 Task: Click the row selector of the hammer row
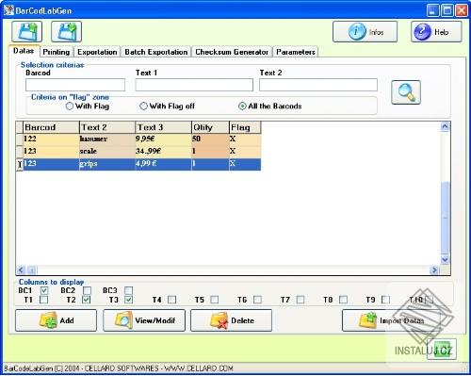click(20, 139)
